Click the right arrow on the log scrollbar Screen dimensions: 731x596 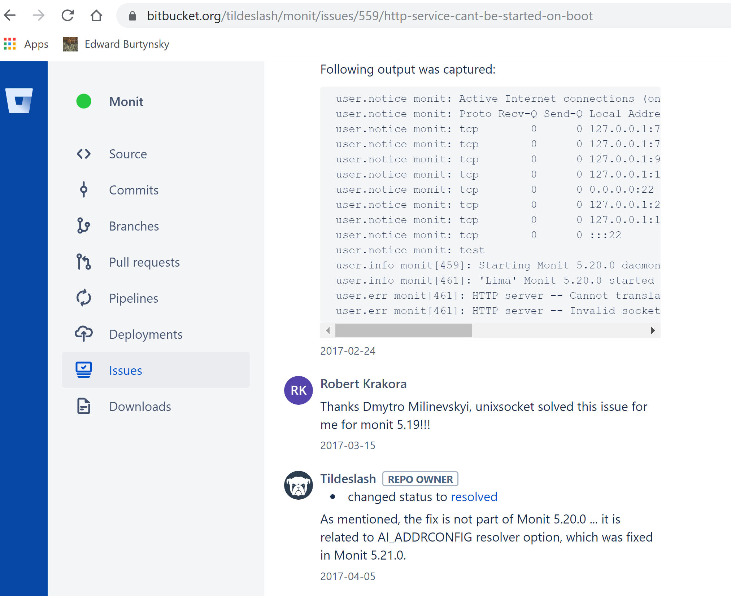tap(652, 330)
